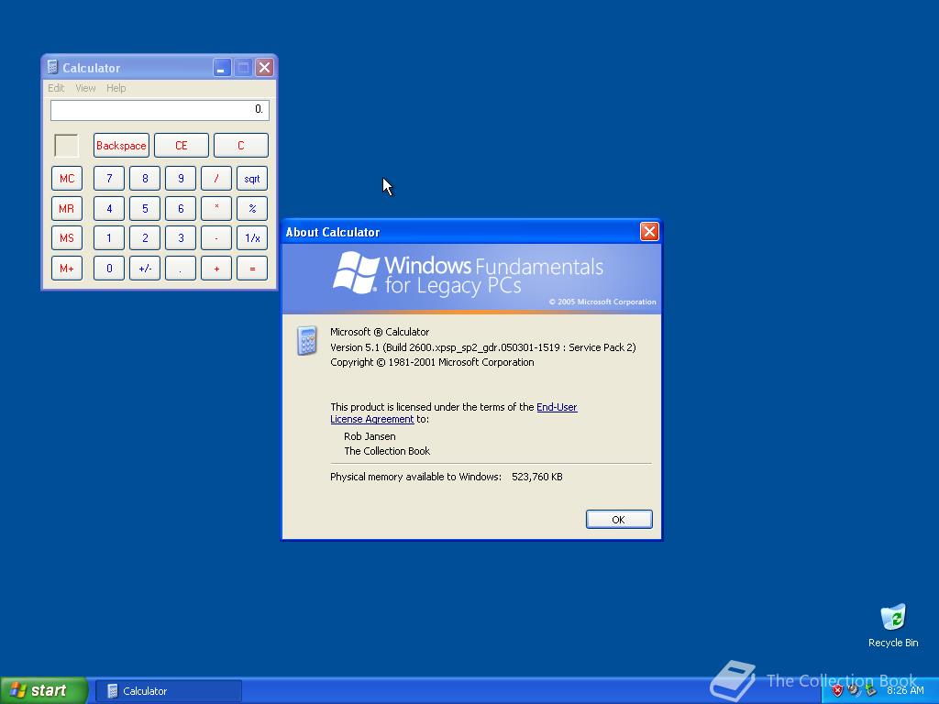This screenshot has height=704, width=939.
Task: Click the taskbar clock showing 8:26 AM
Action: [905, 690]
